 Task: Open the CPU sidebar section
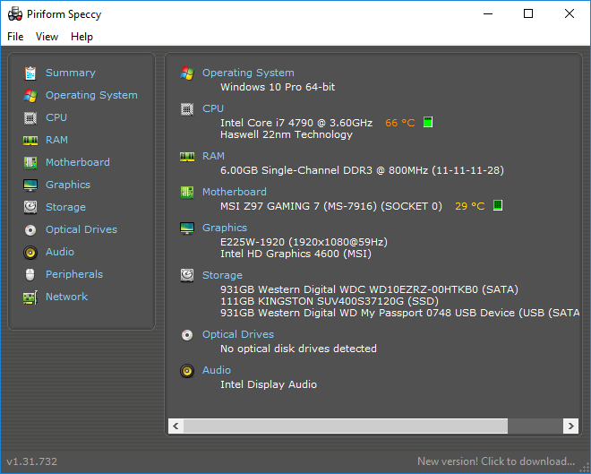click(x=56, y=117)
